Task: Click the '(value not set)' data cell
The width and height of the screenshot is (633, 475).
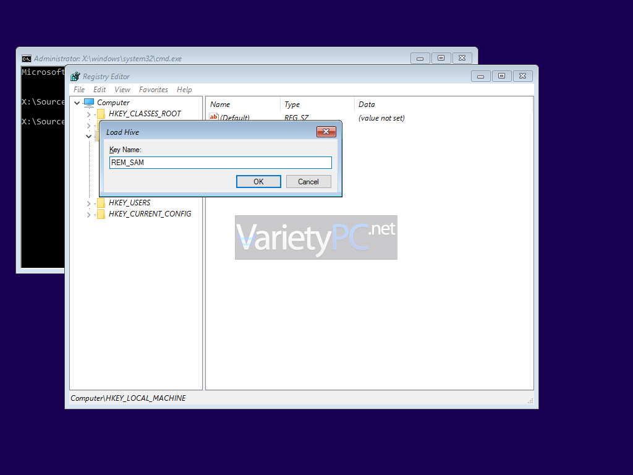Action: tap(381, 118)
